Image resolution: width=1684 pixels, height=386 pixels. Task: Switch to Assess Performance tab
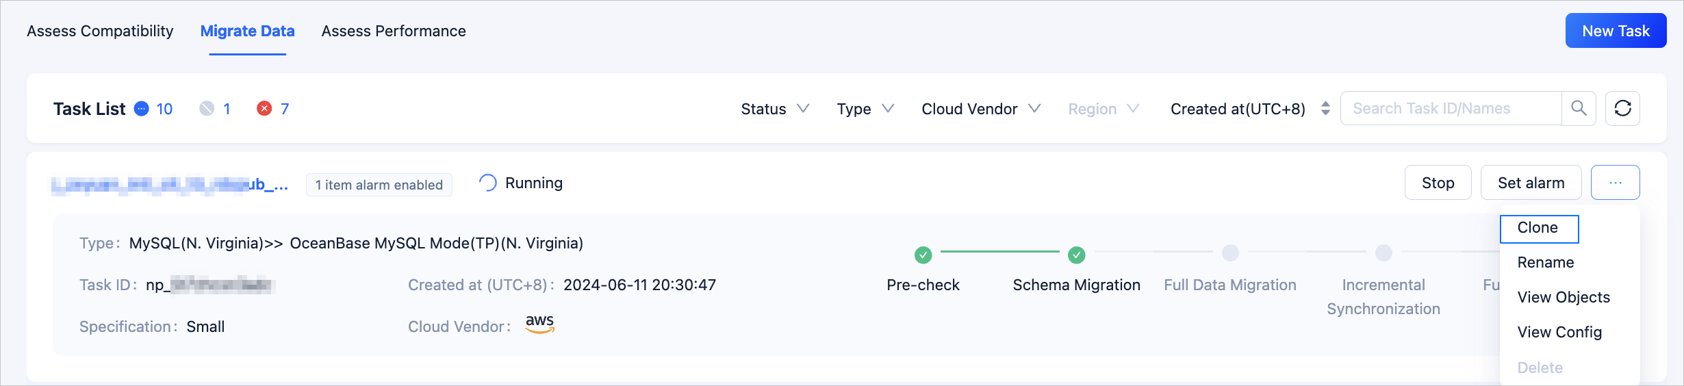click(394, 31)
